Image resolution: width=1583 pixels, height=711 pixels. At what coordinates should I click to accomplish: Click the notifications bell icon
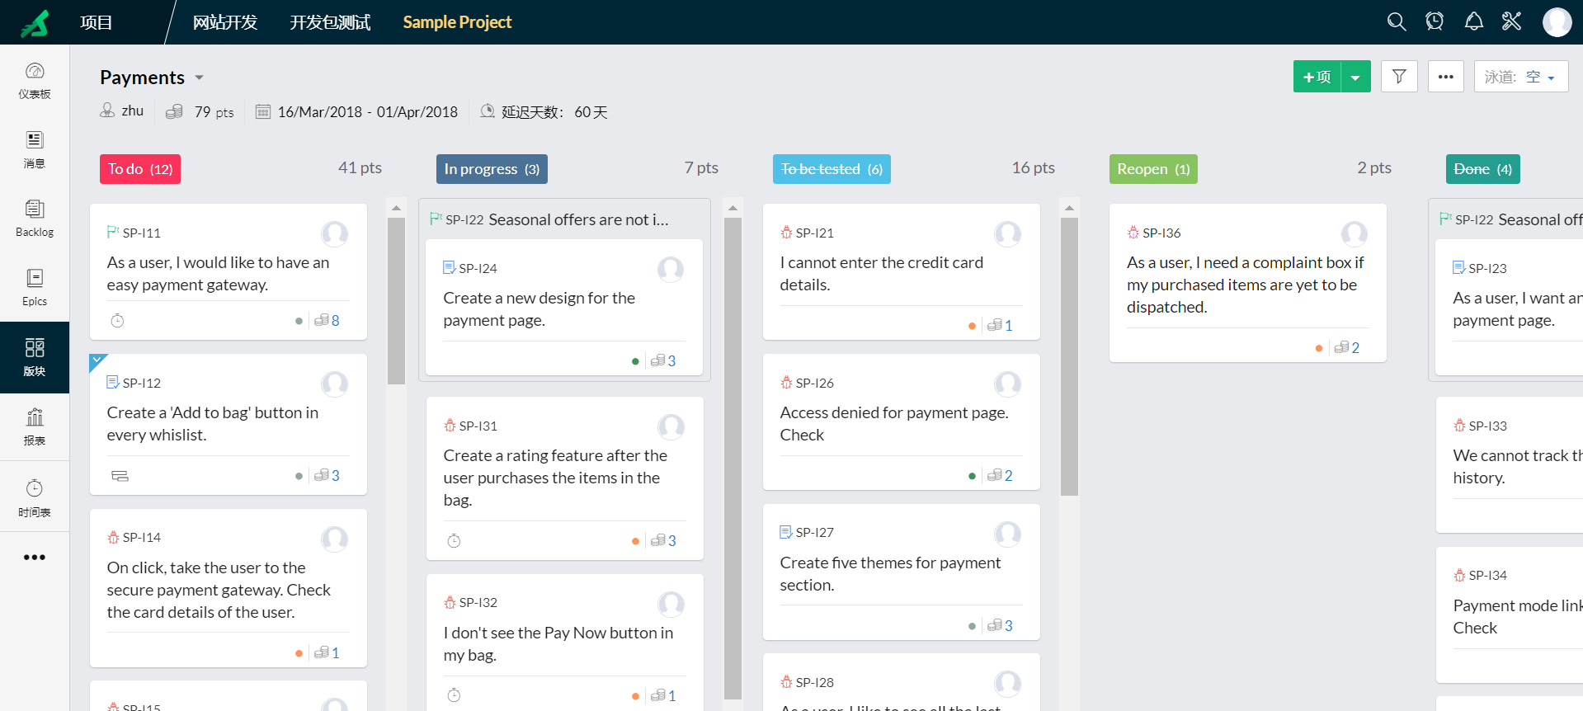point(1473,22)
